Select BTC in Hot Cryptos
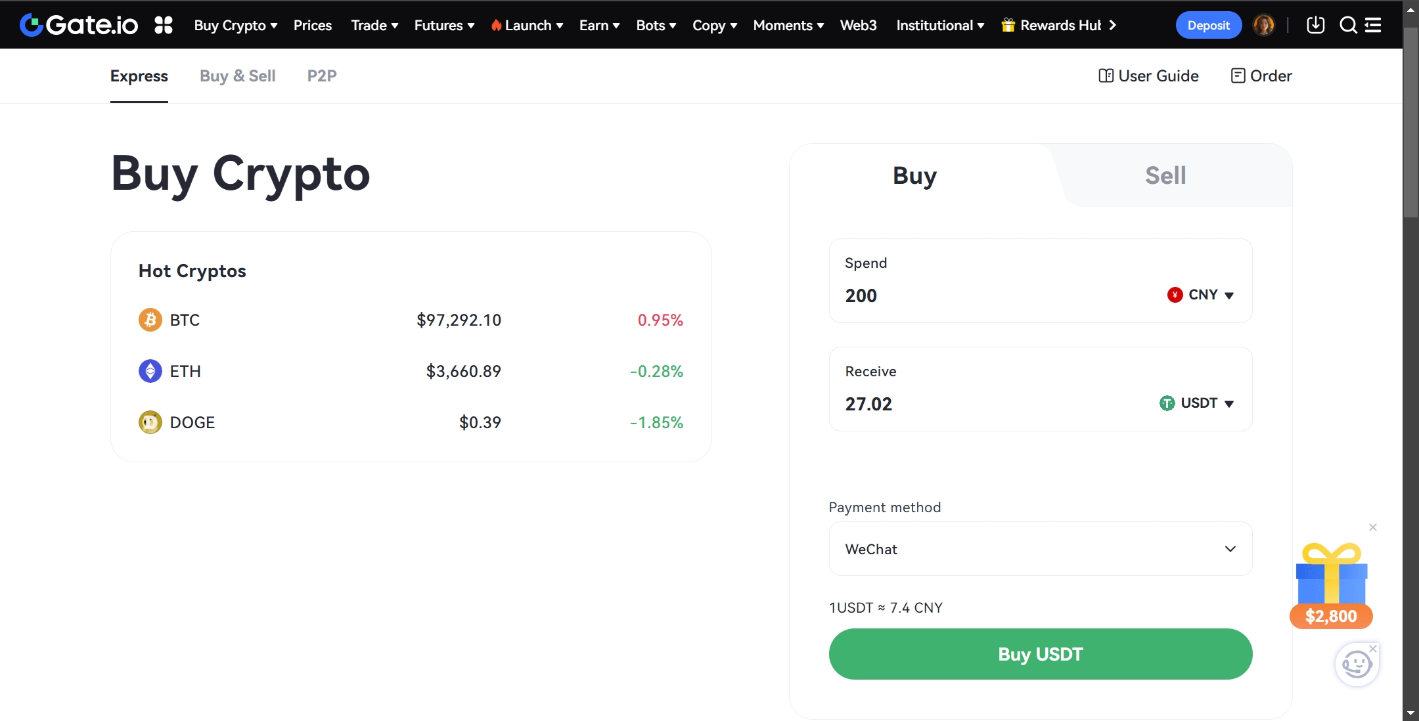Viewport: 1419px width, 721px height. click(x=184, y=320)
